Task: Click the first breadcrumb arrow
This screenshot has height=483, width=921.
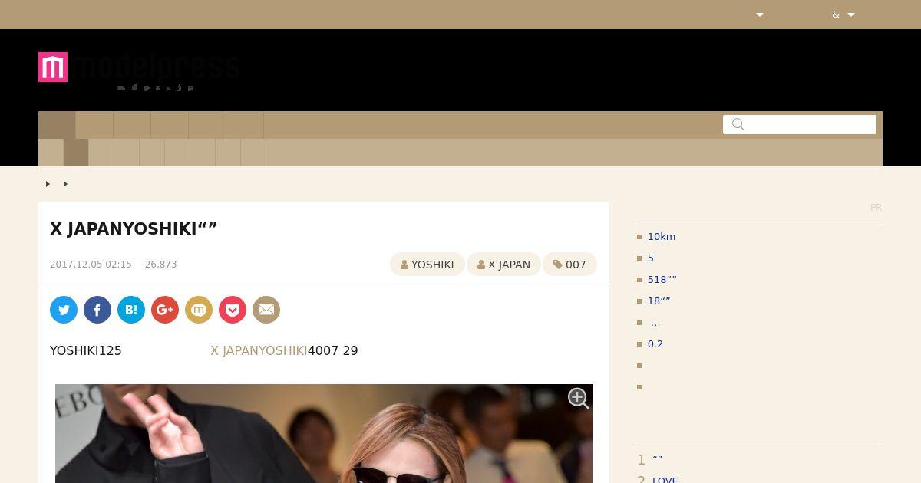Action: coord(48,184)
